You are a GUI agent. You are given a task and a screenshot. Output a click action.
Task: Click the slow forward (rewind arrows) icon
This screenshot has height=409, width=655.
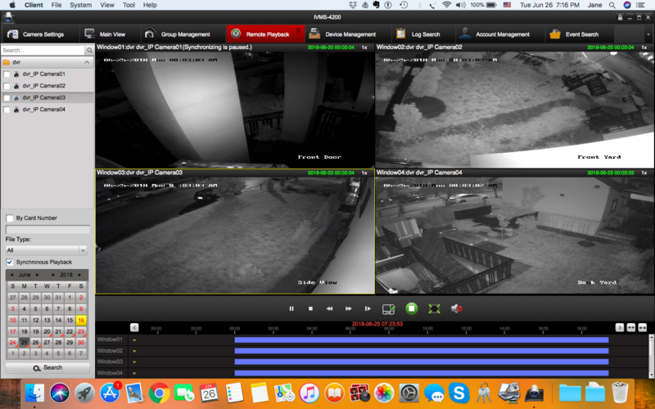pos(329,309)
